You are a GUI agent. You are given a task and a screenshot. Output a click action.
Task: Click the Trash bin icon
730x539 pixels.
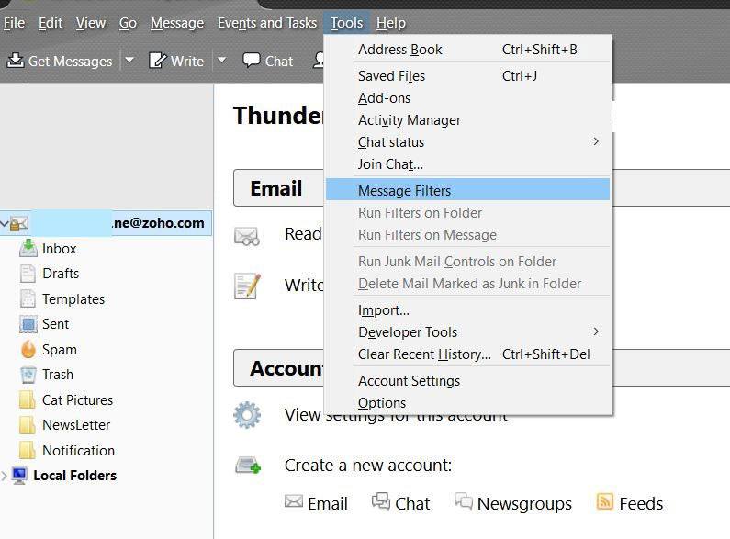(28, 375)
